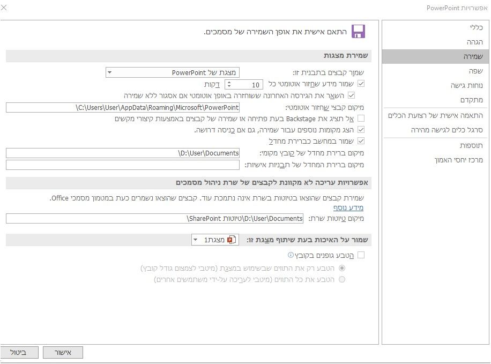This screenshot has height=364, width=491.
Task: Enable embed fonts in file checkbox
Action: [361, 255]
